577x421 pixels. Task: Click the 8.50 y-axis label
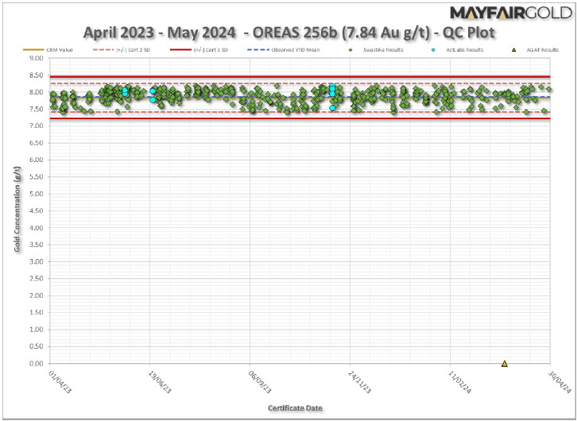(x=37, y=75)
